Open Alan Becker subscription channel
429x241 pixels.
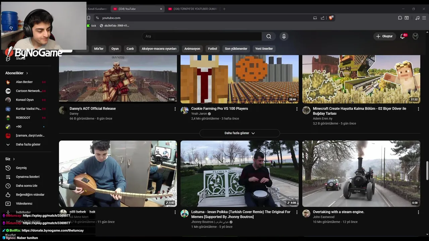[25, 82]
